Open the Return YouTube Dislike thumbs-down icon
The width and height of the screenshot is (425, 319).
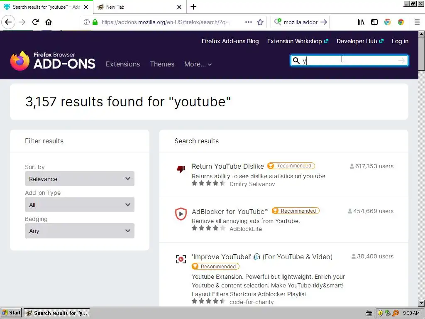tap(181, 169)
